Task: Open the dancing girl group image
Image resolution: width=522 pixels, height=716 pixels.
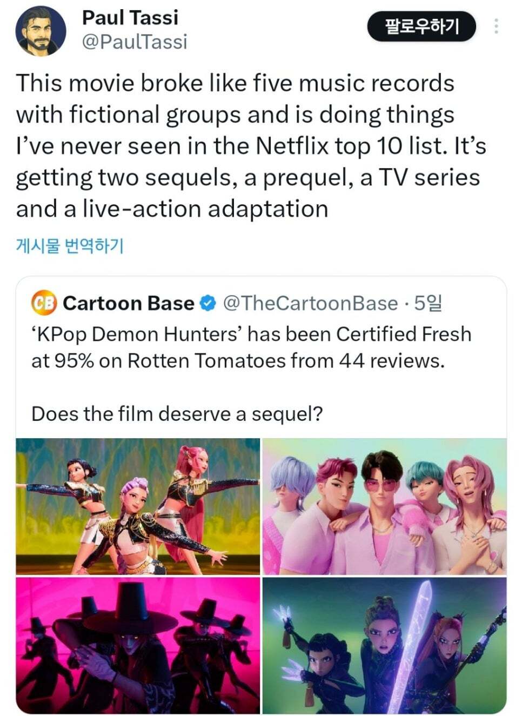Action: (138, 506)
